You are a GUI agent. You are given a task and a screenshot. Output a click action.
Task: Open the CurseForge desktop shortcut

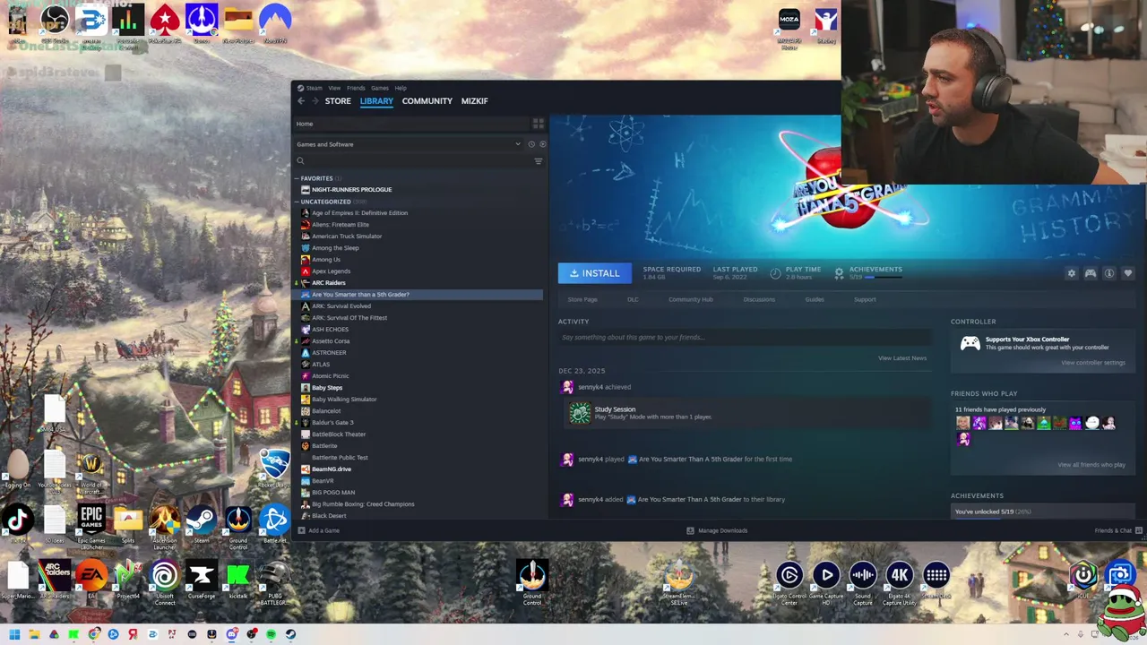tap(201, 580)
